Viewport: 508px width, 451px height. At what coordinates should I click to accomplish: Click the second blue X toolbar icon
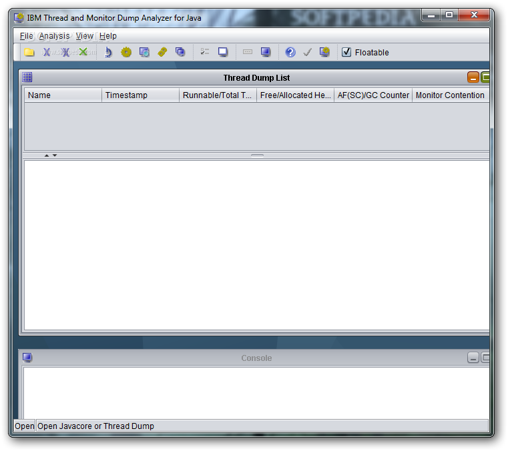pos(65,52)
